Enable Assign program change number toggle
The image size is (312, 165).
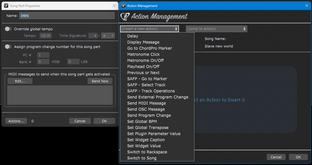coord(8,47)
